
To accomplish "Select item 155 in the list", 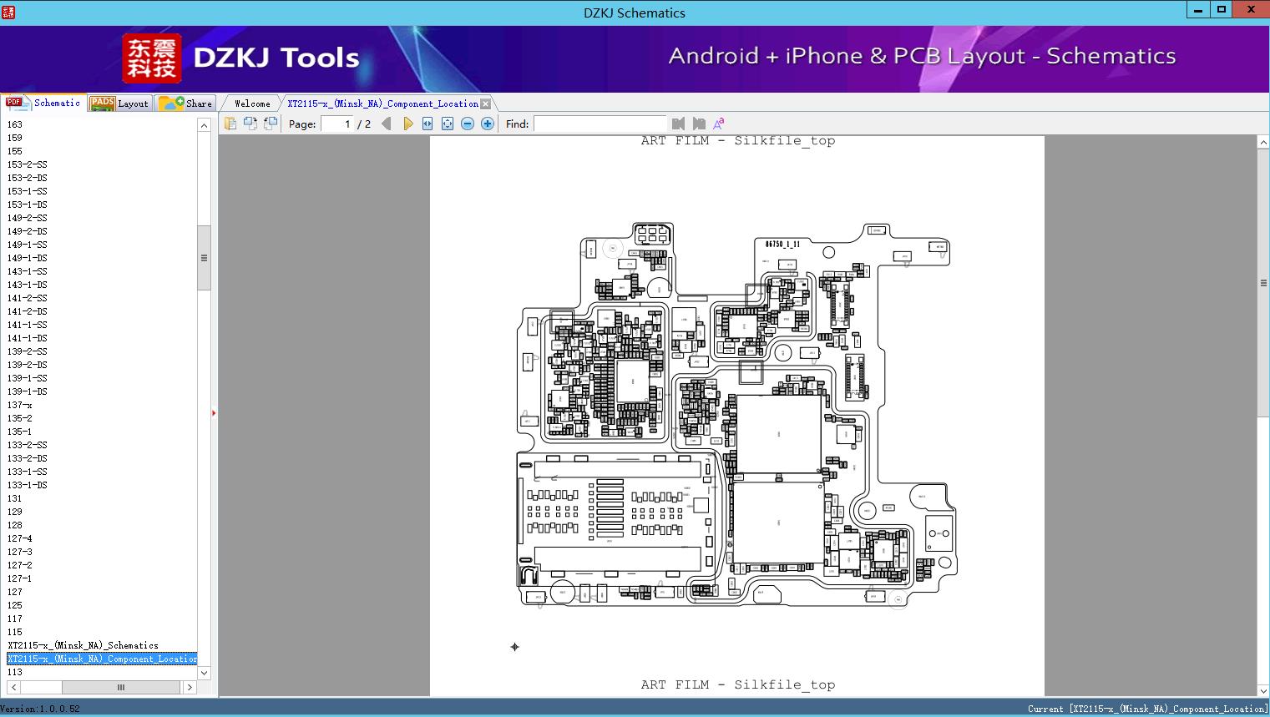I will tap(15, 151).
